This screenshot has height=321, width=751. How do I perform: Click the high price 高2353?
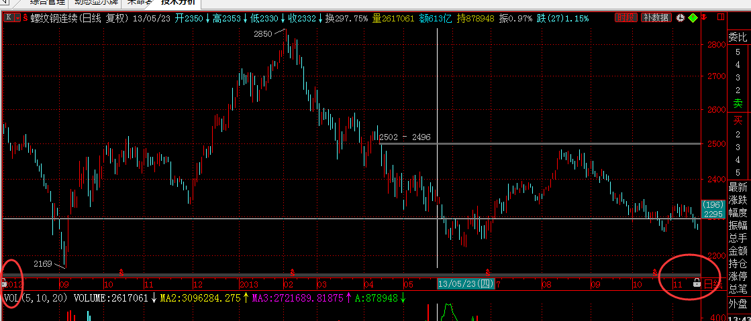tap(227, 19)
